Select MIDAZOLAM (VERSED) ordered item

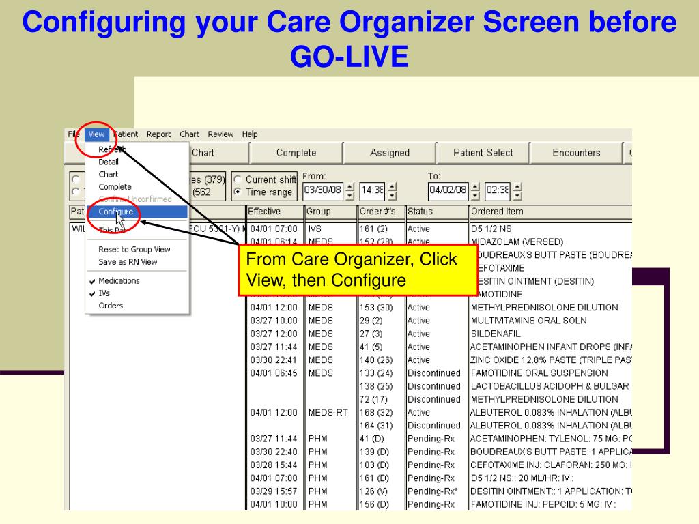[x=517, y=242]
